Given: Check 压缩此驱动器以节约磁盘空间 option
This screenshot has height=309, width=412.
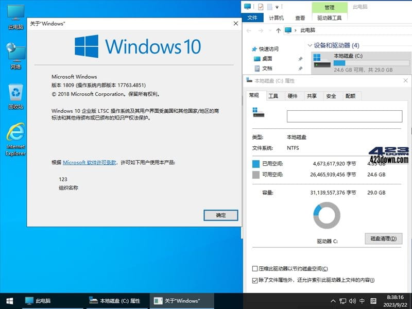Looking at the screenshot, I should pos(254,268).
